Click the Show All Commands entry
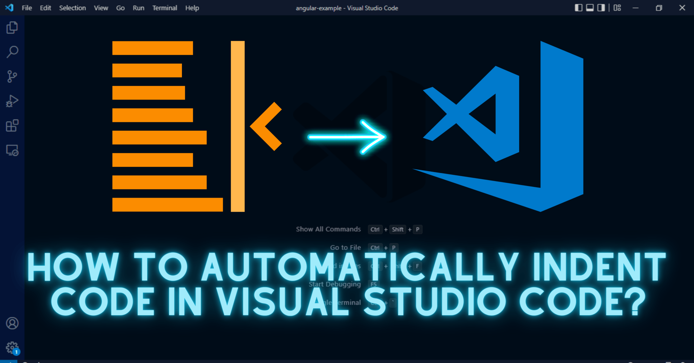Viewport: 694px width, 363px height. click(x=328, y=229)
